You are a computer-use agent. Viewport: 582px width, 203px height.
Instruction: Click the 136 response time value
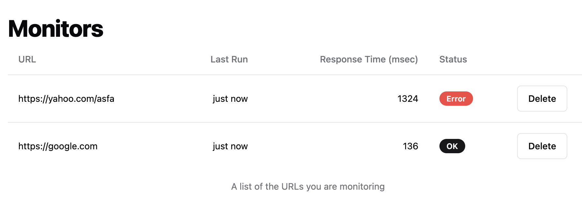pyautogui.click(x=410, y=146)
